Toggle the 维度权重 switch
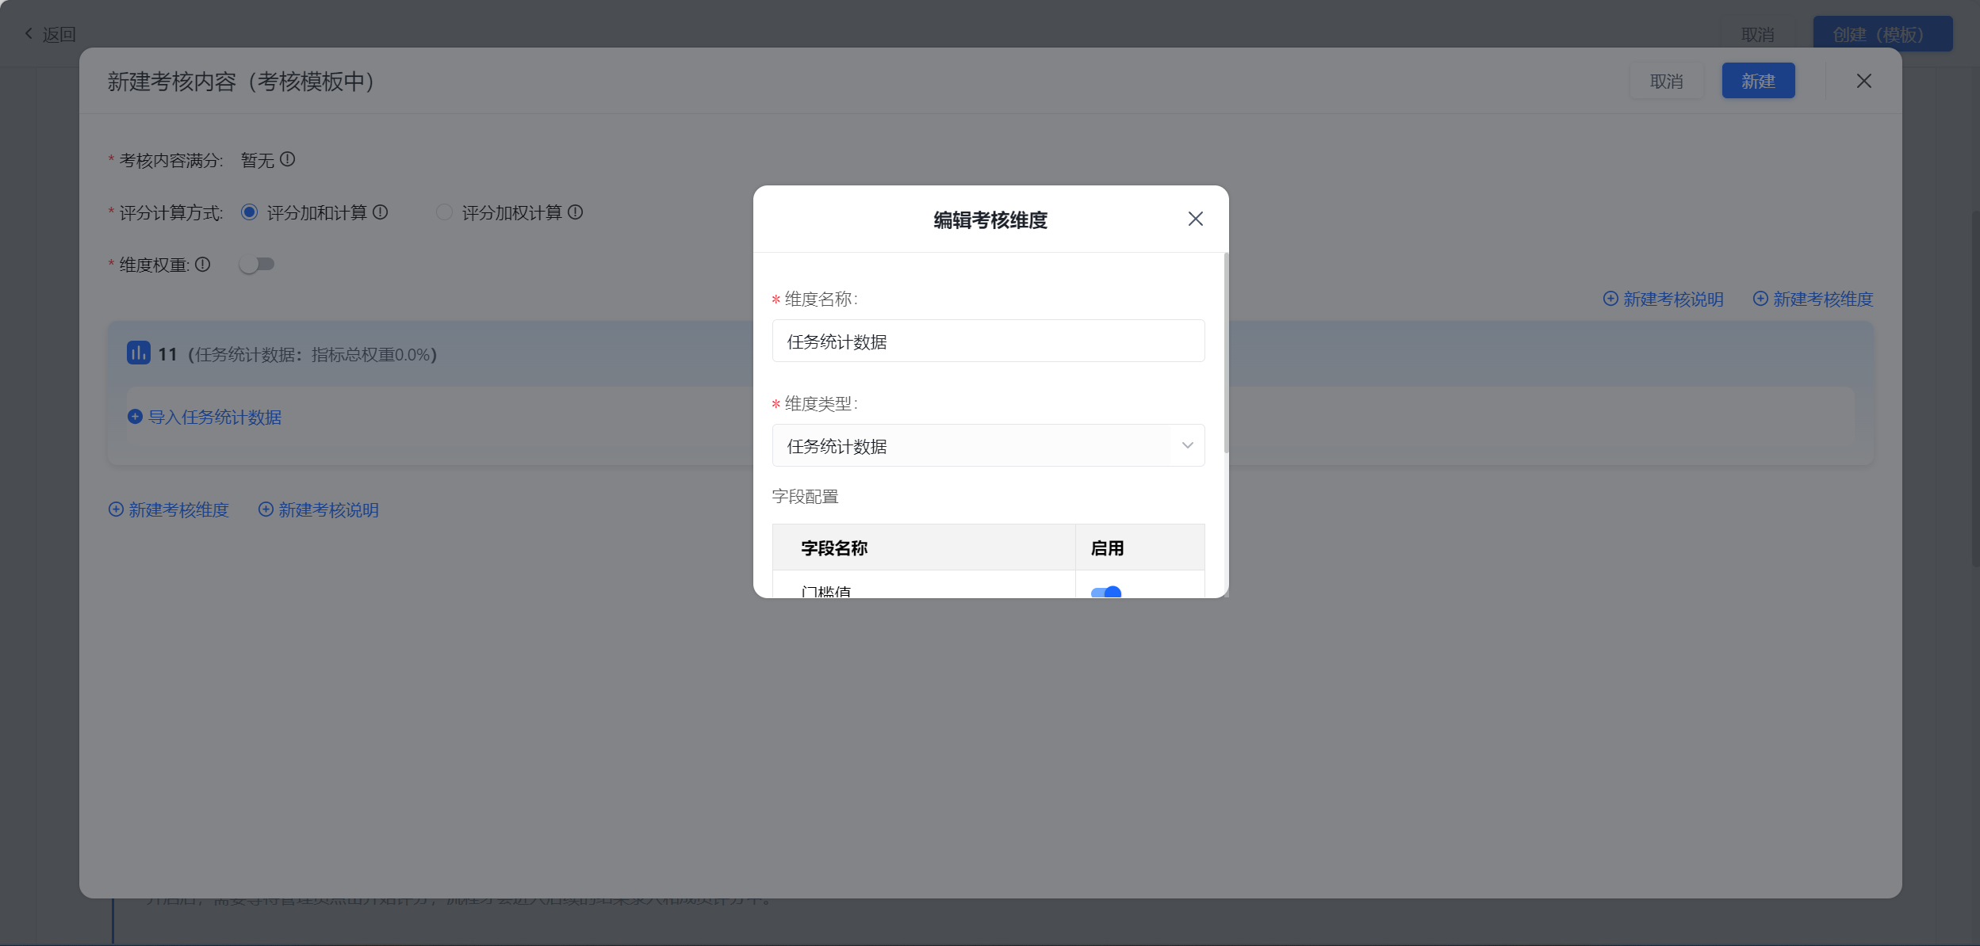Viewport: 1980px width, 946px height. [x=257, y=264]
